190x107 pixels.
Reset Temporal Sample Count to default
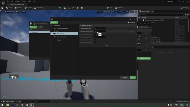[132, 31]
